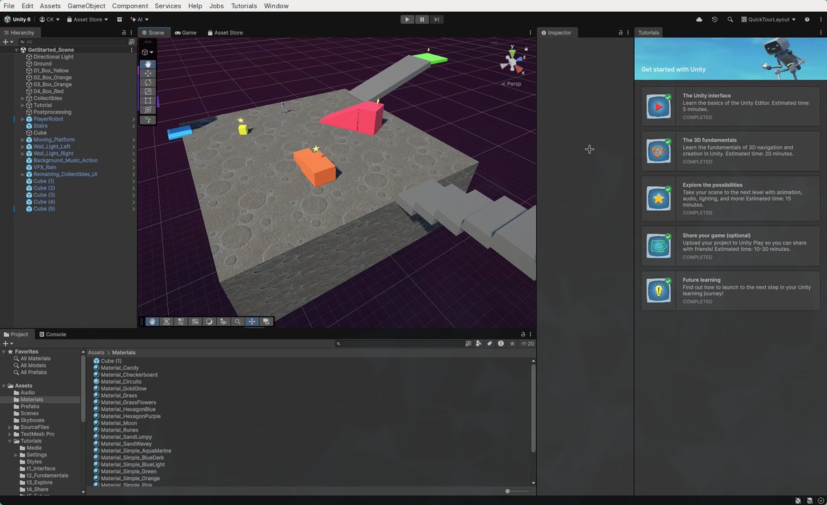The width and height of the screenshot is (827, 505).
Task: Click Materials in the Assets breadcrumb path
Action: point(124,353)
